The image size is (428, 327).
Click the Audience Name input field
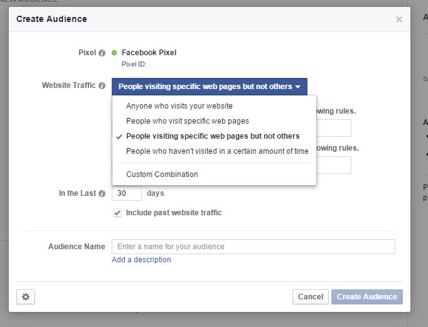tap(254, 247)
